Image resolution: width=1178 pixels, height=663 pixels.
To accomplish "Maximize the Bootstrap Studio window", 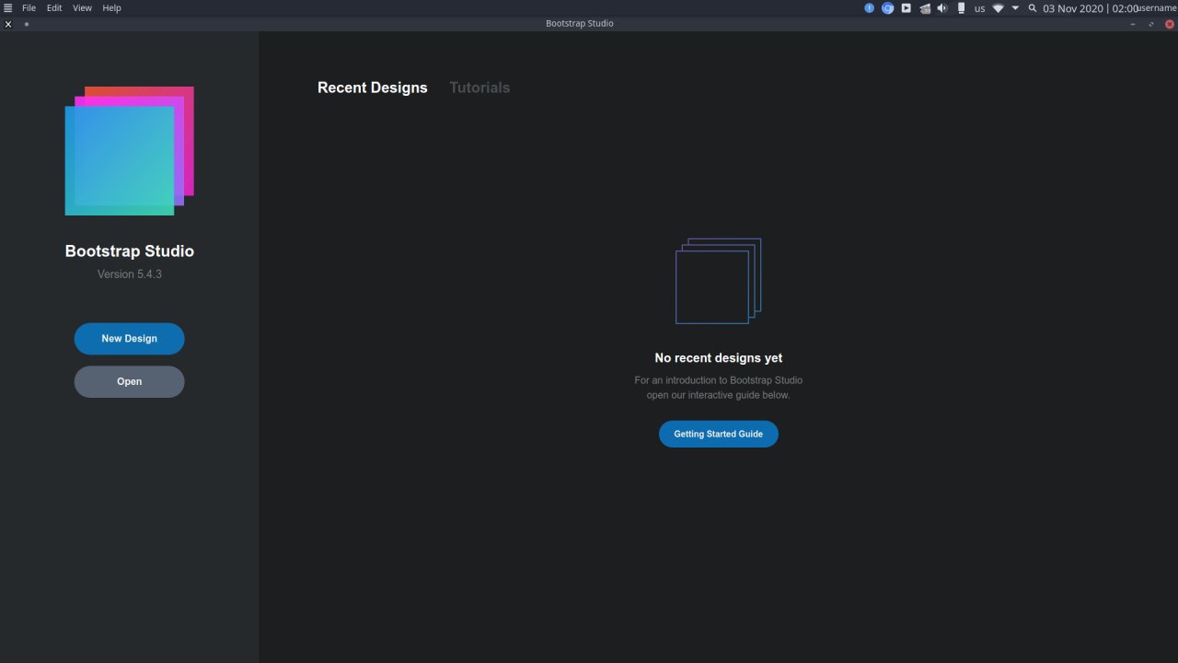I will click(1151, 24).
